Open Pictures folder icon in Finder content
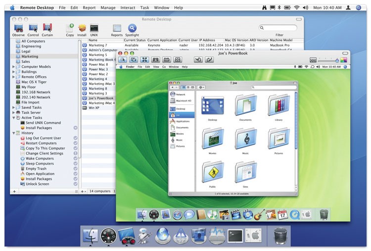Screen dimensions: 371x251 278,138
